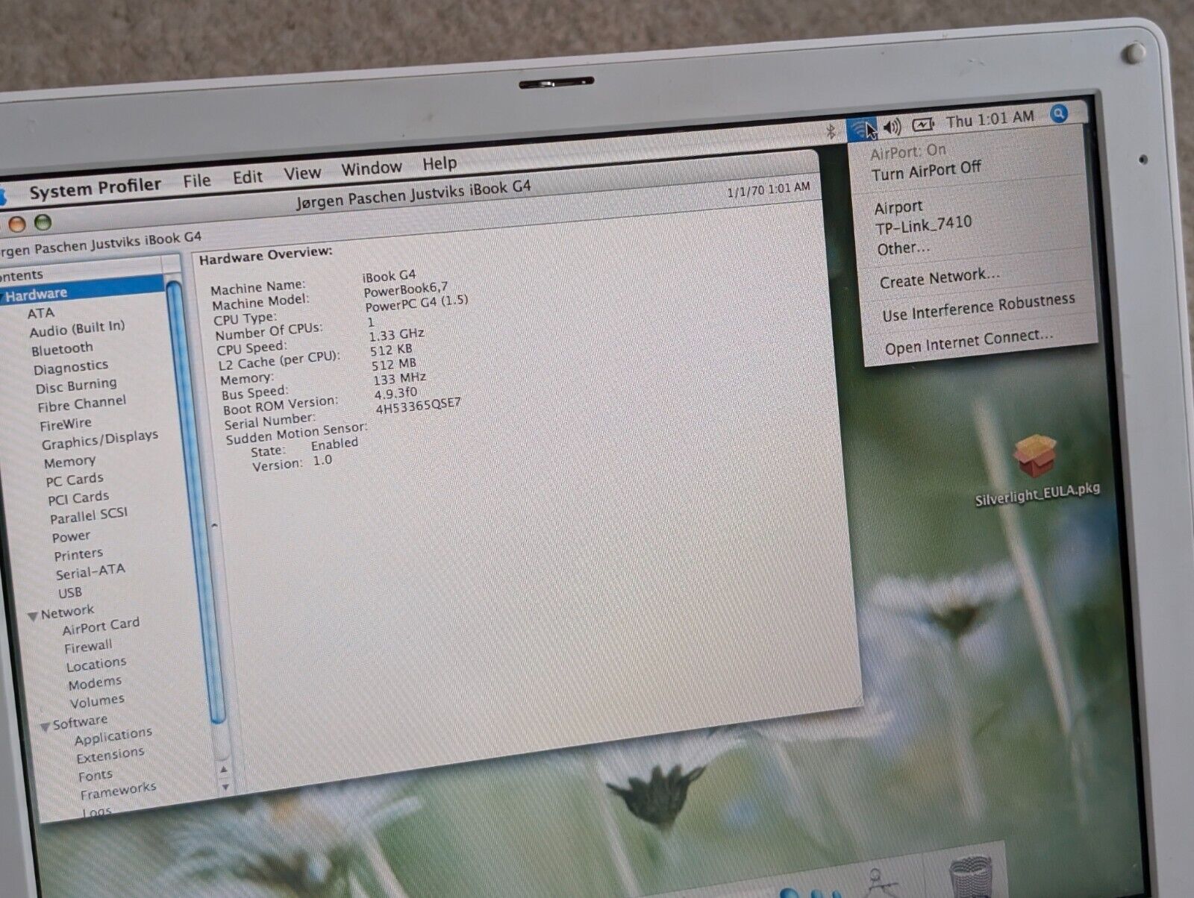Select Audio (Built In) entry
Screen dimensions: 1194x898
click(x=77, y=328)
